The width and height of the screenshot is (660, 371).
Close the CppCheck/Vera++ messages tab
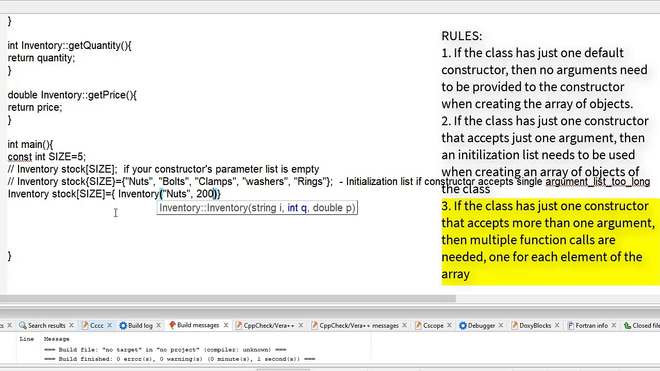click(x=404, y=326)
